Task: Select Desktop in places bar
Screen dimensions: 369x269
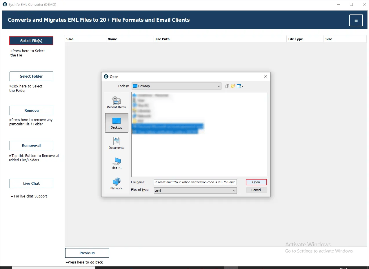Action: pyautogui.click(x=117, y=123)
